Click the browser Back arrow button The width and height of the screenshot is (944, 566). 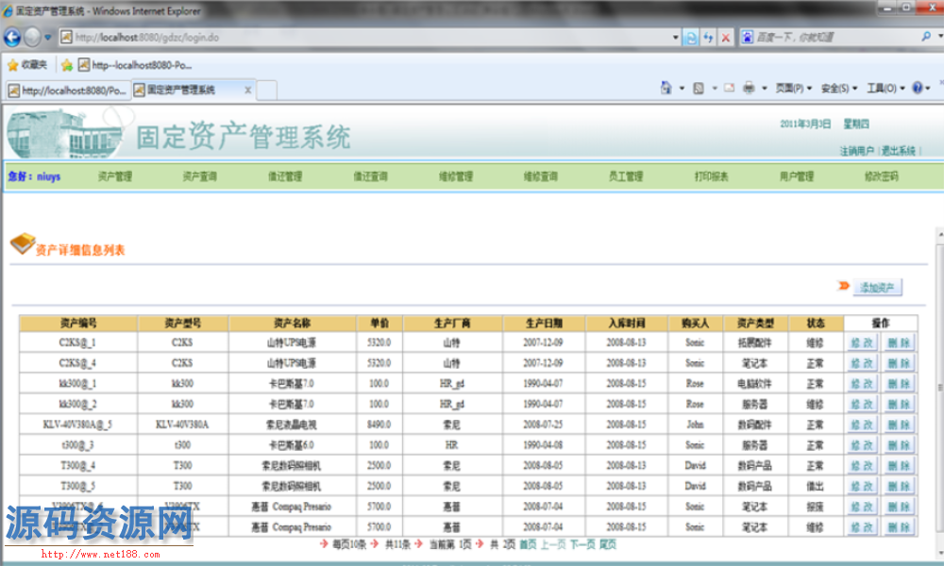point(12,38)
